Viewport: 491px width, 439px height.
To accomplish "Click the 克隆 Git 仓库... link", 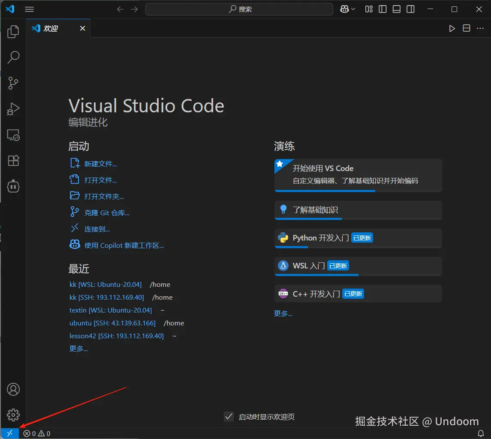I will [x=107, y=213].
